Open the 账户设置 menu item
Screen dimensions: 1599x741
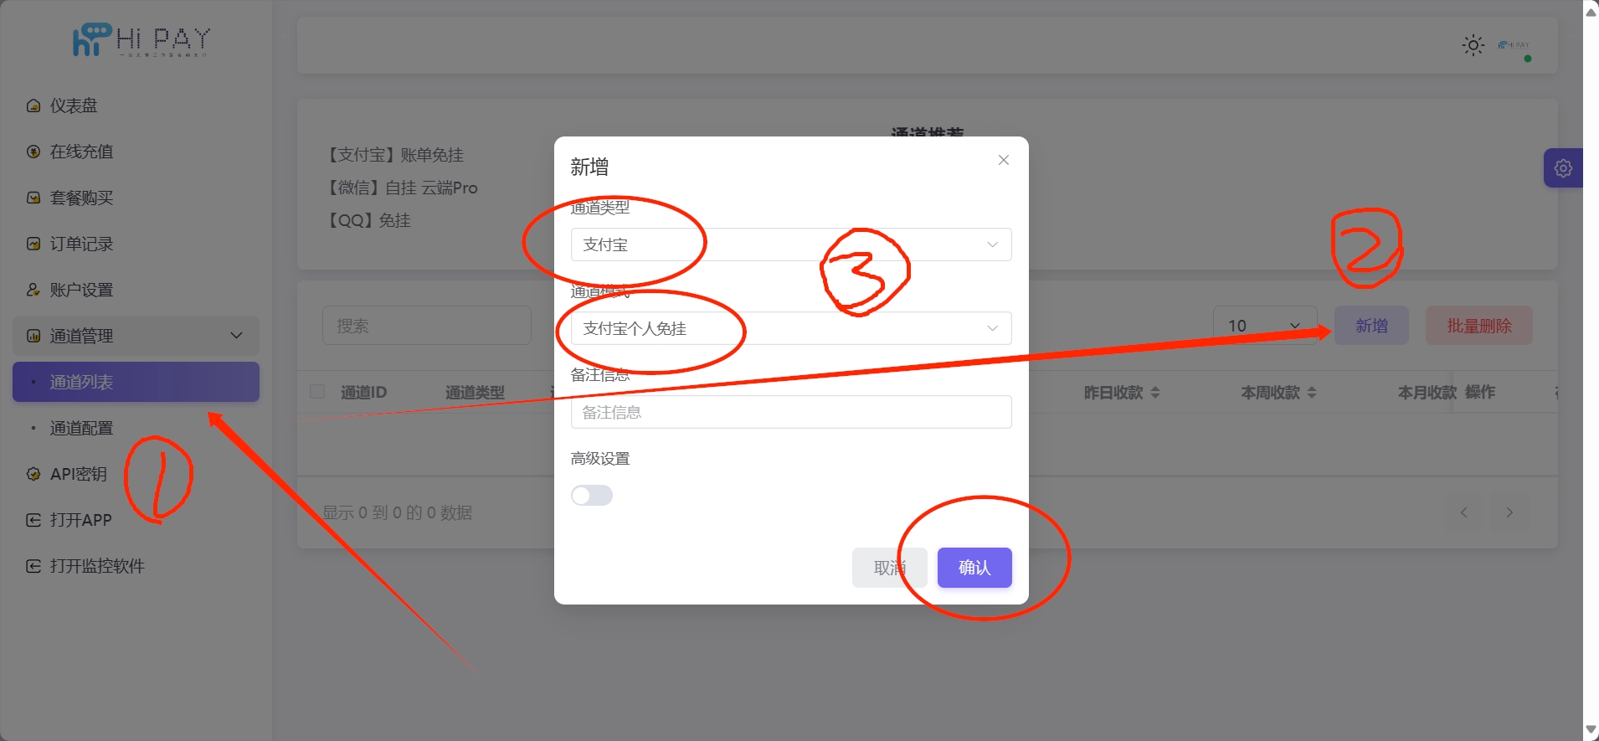pos(136,290)
